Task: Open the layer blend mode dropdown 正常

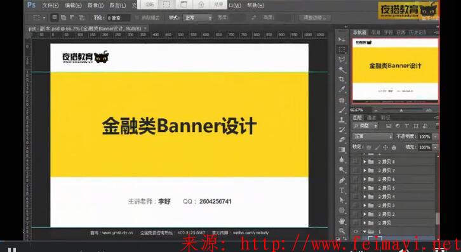Action: click(373, 136)
